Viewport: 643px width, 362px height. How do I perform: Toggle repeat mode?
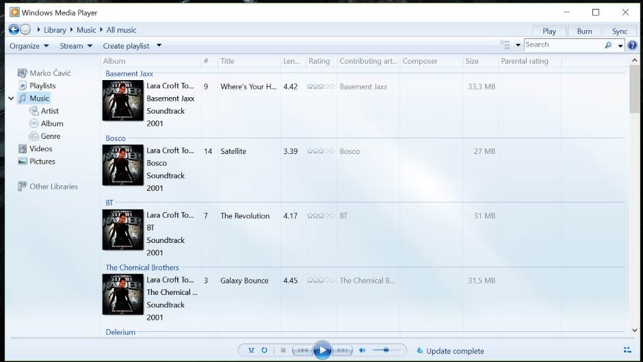[264, 350]
